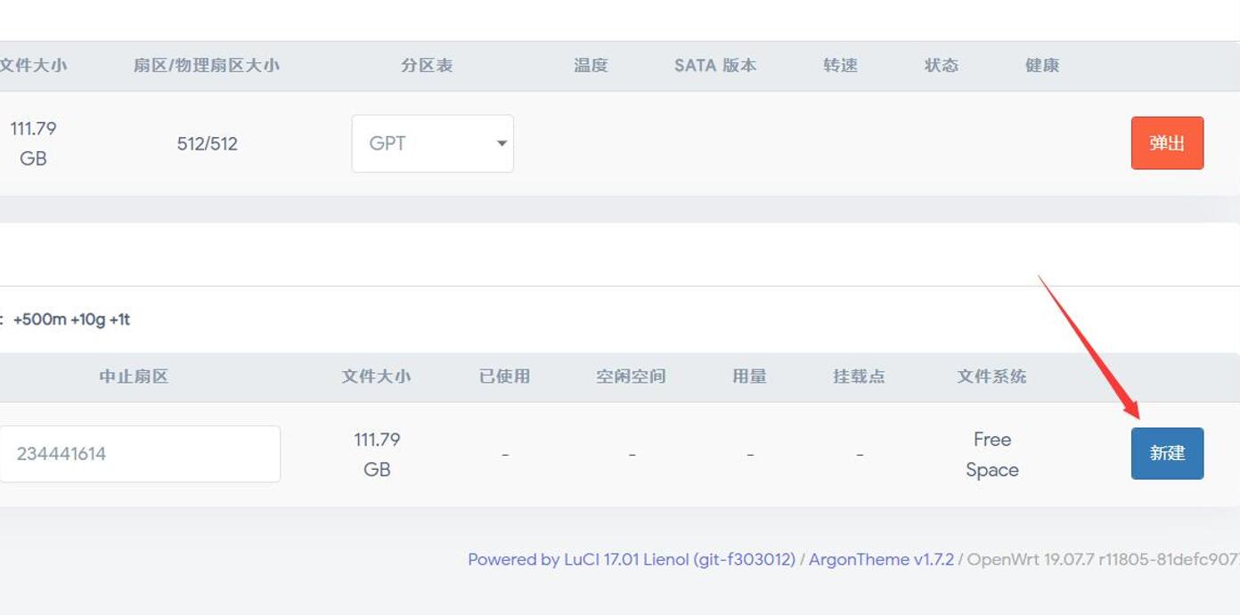Viewport: 1240px width, 615px height.
Task: Focus the 中止扇区 input field showing 234441614
Action: pyautogui.click(x=140, y=454)
